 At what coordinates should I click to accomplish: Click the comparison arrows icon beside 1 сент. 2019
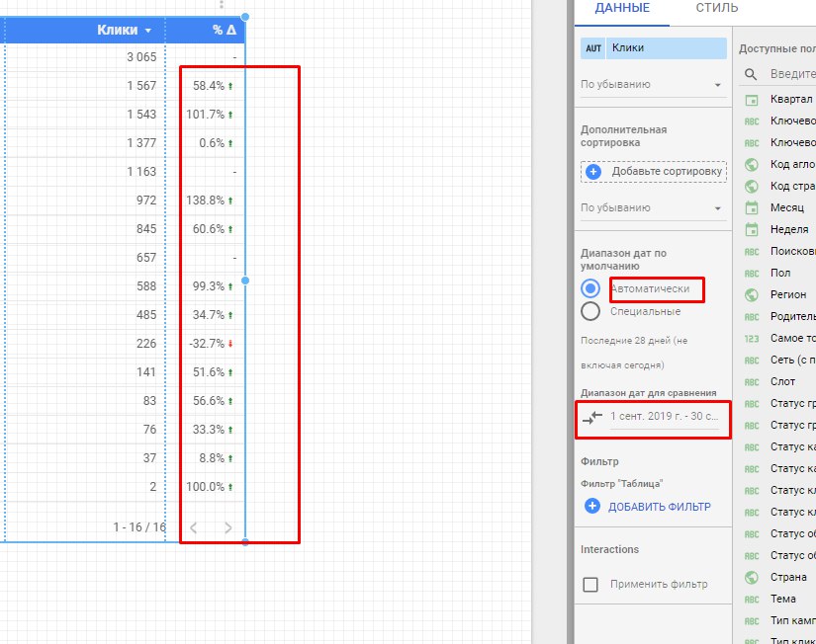[592, 417]
